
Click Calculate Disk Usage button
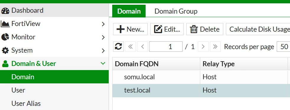[x=258, y=29]
